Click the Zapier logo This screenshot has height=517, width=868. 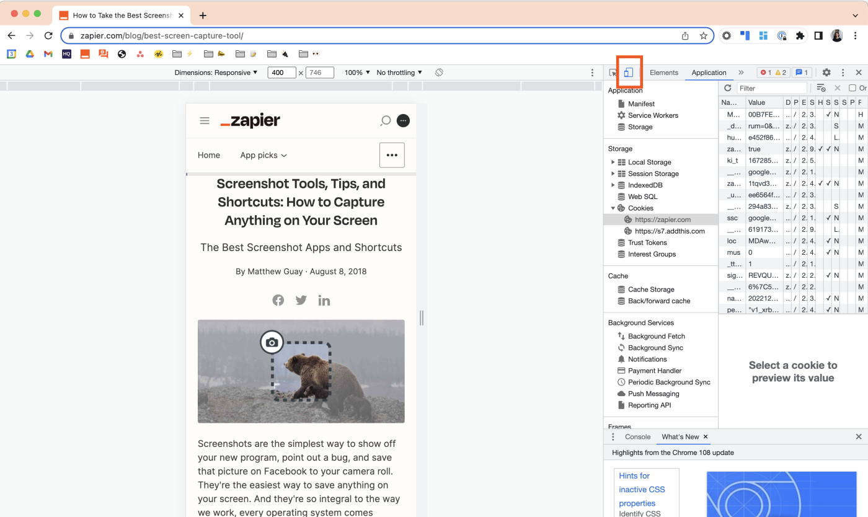tap(250, 120)
